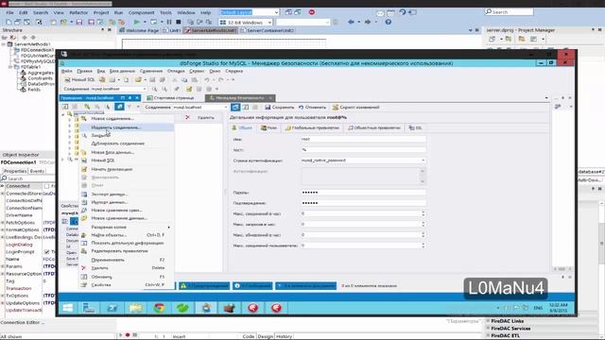The width and height of the screenshot is (605, 340).
Task: Open the 32-bit Windows platform dropdown
Action: tap(269, 23)
